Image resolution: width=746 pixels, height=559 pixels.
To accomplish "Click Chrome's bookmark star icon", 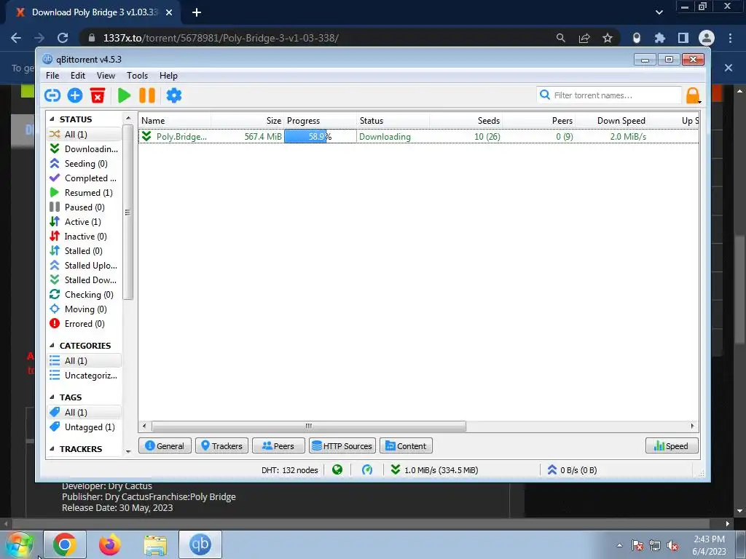I will [x=608, y=38].
